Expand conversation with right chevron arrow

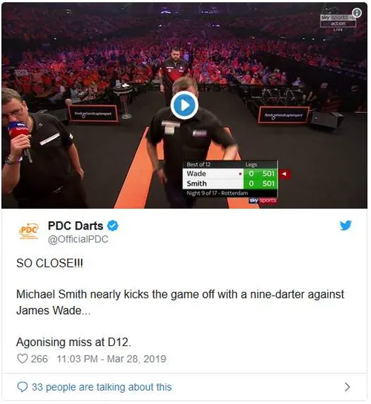[x=347, y=387]
